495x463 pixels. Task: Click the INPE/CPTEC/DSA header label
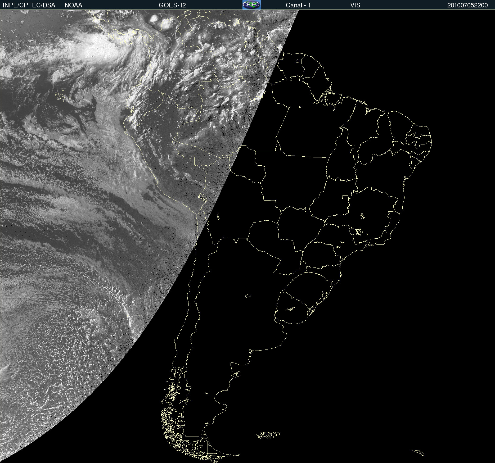29,5
